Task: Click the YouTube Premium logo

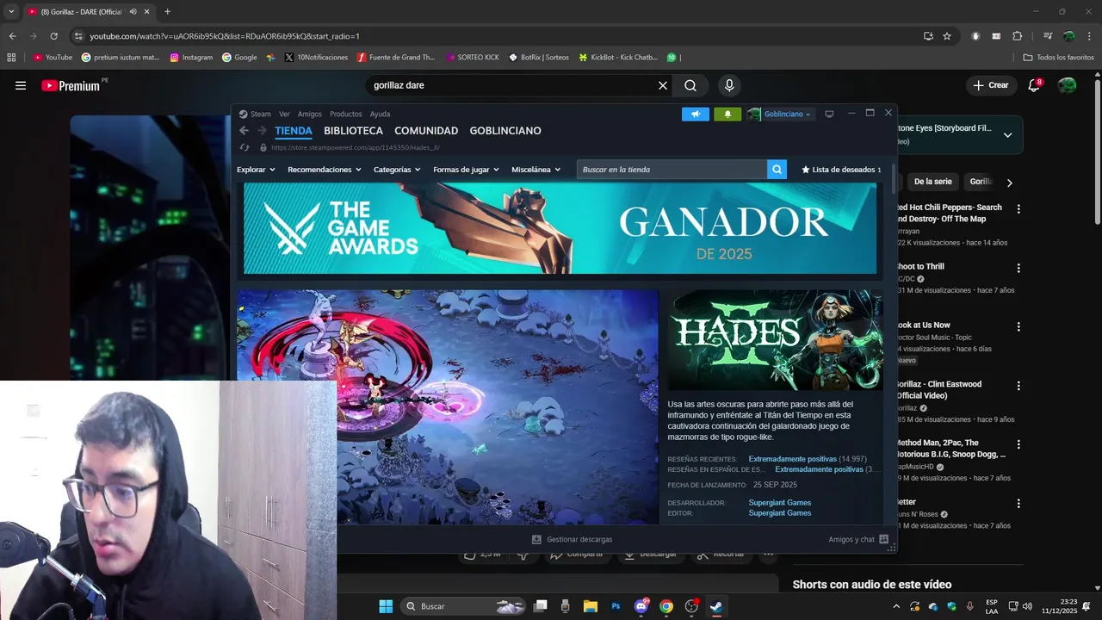Action: pyautogui.click(x=71, y=85)
